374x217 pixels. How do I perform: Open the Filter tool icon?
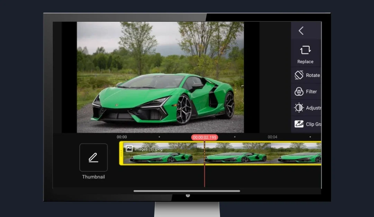click(x=299, y=92)
